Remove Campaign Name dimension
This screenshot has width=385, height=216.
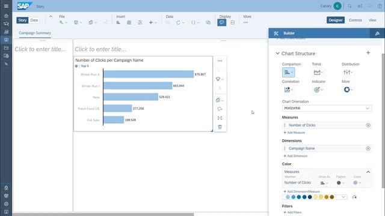(x=368, y=148)
